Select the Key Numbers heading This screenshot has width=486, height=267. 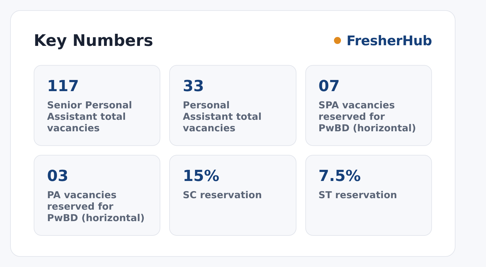pos(94,41)
